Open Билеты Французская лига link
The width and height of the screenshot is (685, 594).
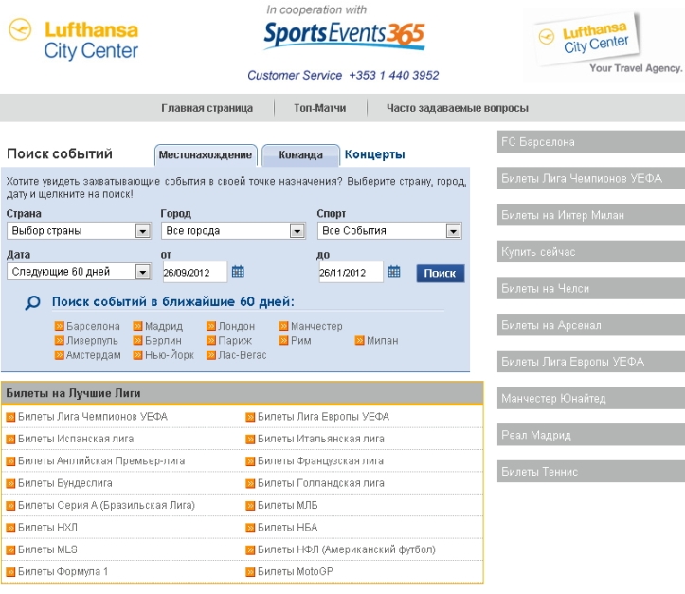[320, 461]
